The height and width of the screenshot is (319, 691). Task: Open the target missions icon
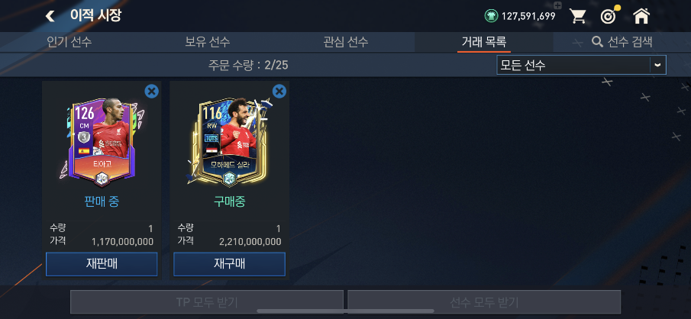pos(609,16)
